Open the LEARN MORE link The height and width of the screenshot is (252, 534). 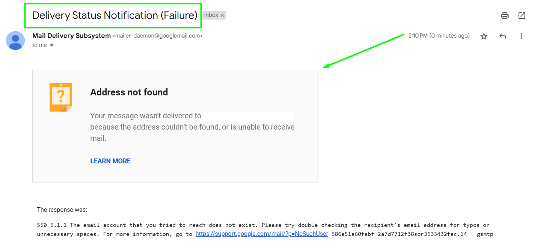[110, 161]
